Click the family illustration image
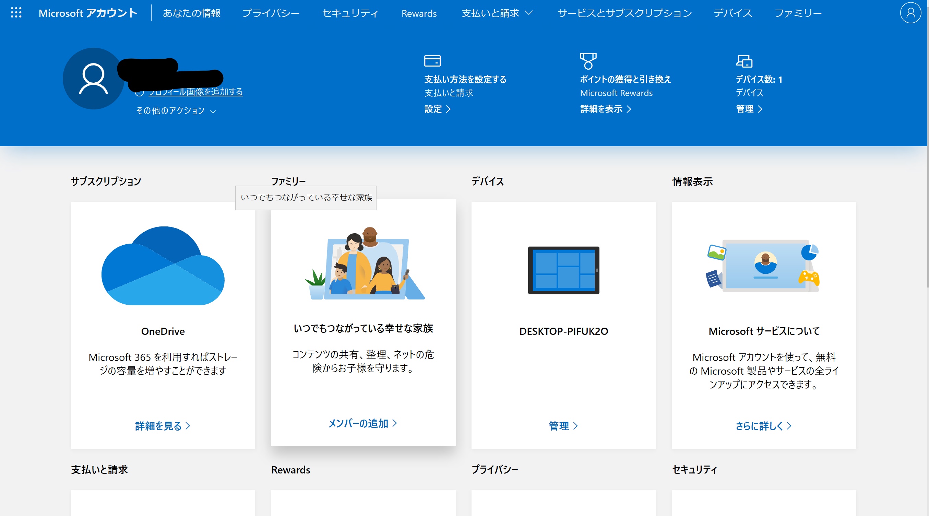929x516 pixels. click(364, 263)
